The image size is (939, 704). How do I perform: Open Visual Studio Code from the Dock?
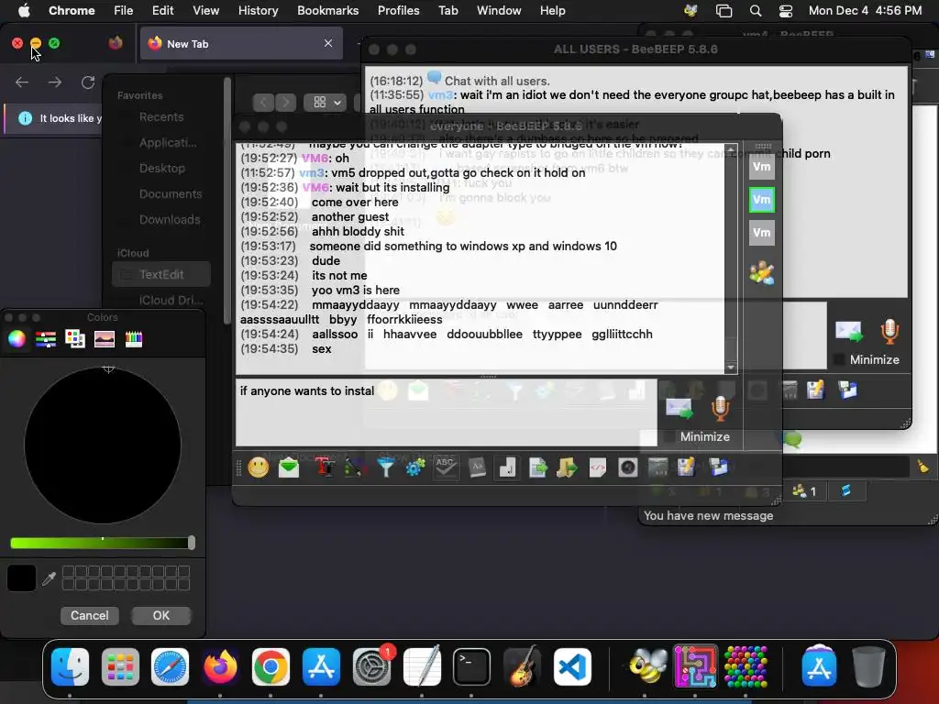point(572,666)
